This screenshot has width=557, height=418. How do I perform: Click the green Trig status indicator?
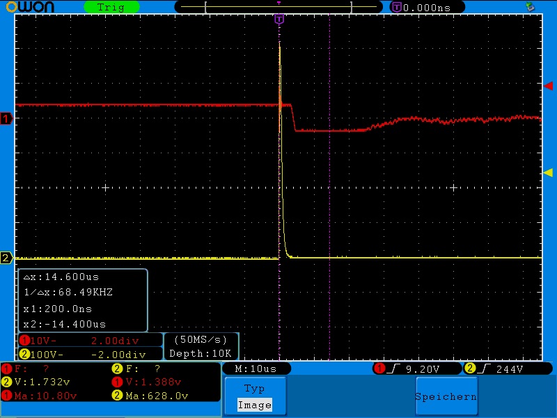click(111, 7)
